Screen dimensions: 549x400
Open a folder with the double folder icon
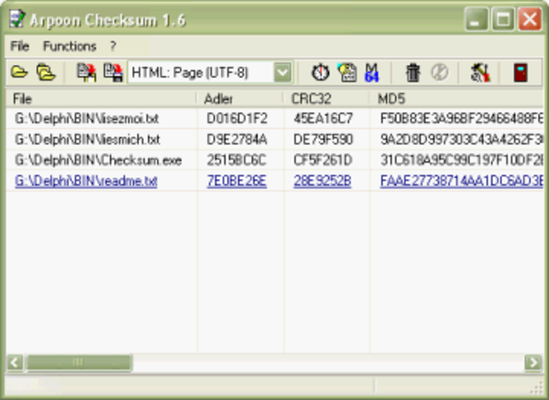point(46,73)
